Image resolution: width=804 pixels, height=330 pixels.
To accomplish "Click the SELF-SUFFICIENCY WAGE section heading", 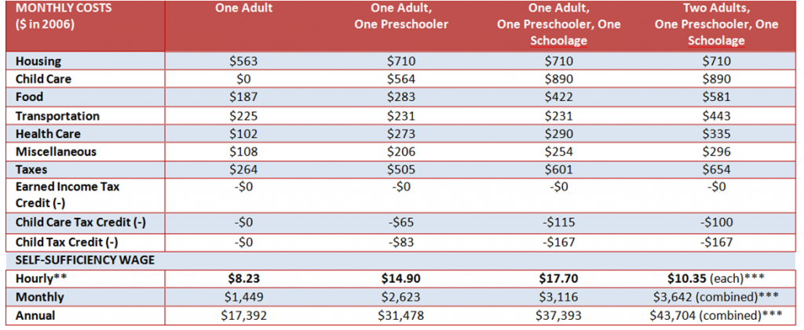I will pos(85,260).
